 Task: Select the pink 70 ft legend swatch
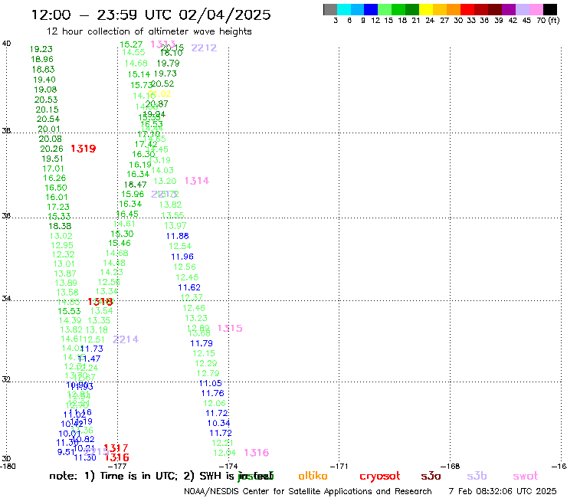click(x=536, y=9)
